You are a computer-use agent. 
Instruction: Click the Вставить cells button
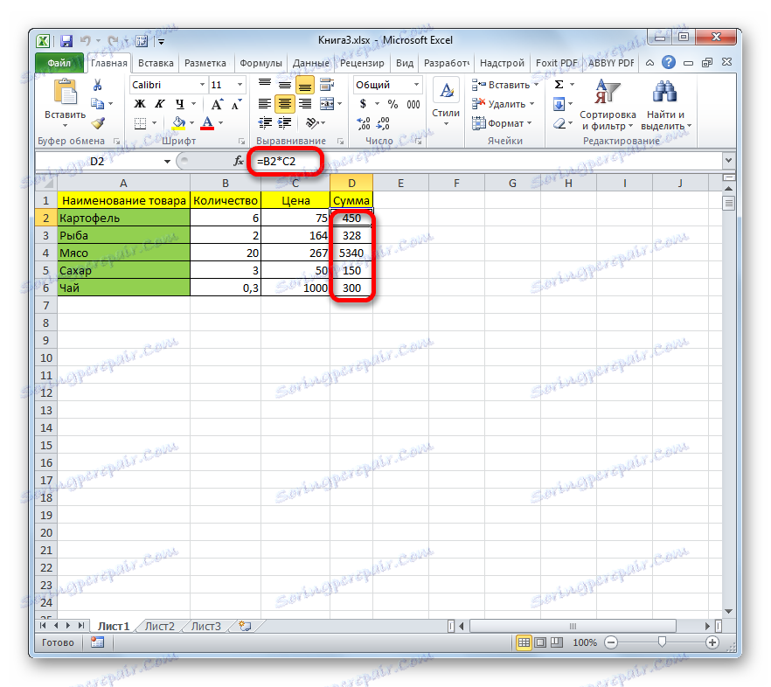505,85
